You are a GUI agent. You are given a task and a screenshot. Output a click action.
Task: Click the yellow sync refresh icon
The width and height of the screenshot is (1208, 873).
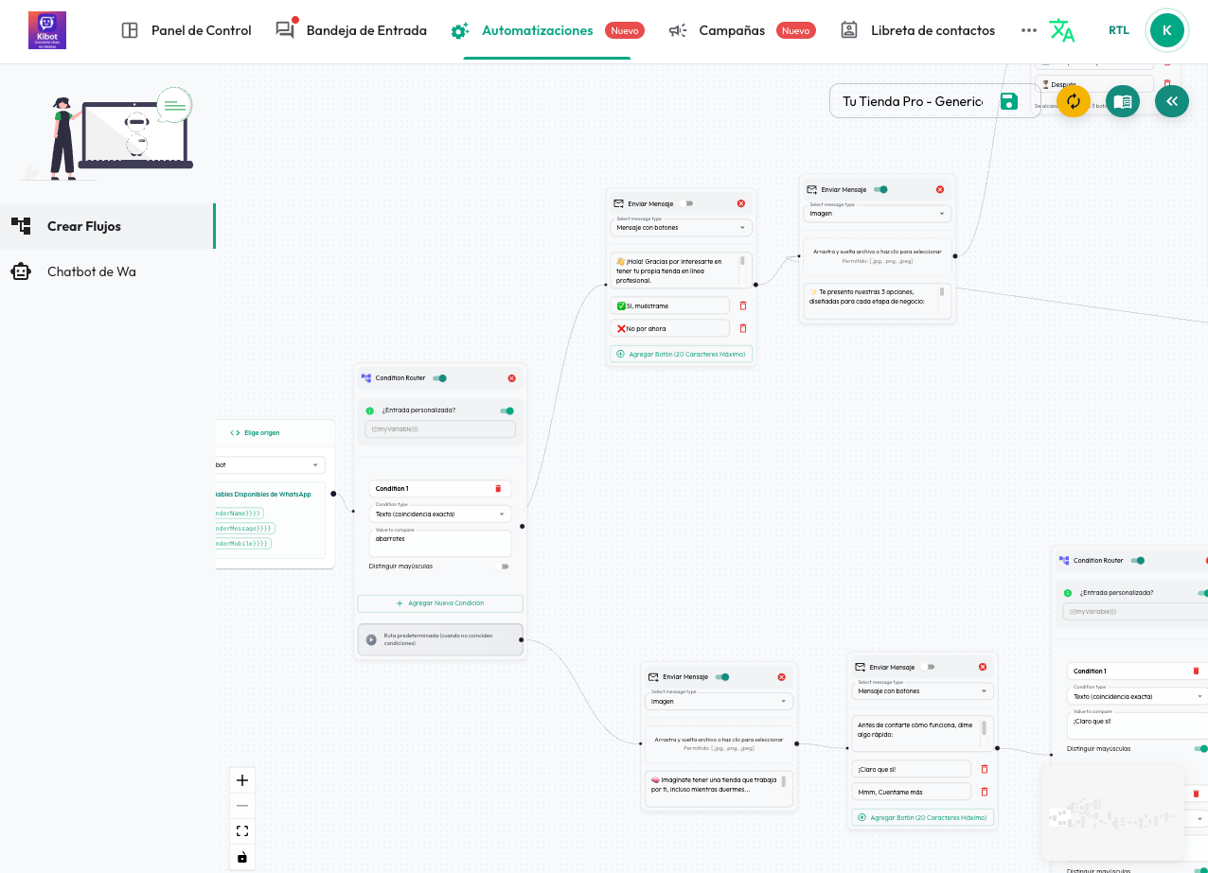pos(1073,101)
